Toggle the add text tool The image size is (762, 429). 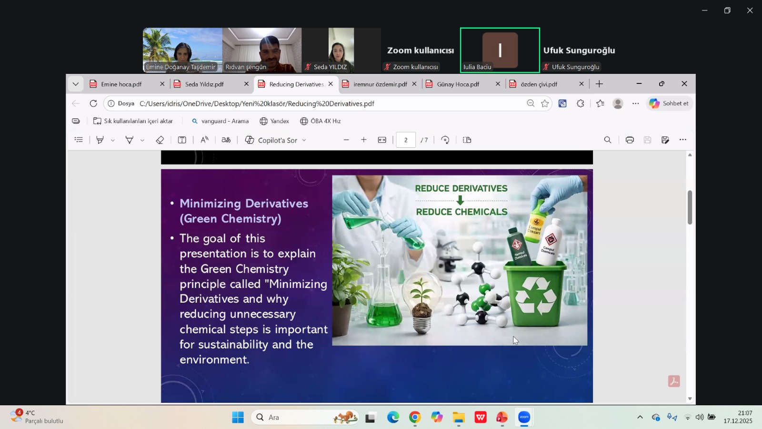[x=182, y=140]
